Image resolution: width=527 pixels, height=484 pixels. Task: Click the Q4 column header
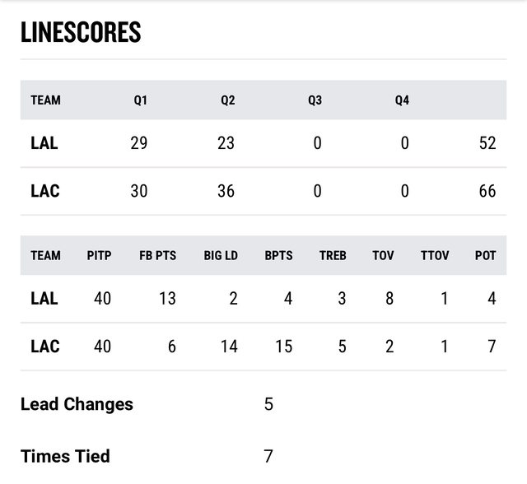tap(402, 100)
